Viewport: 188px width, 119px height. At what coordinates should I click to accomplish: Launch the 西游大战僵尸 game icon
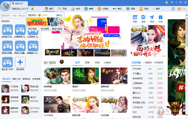(20, 46)
